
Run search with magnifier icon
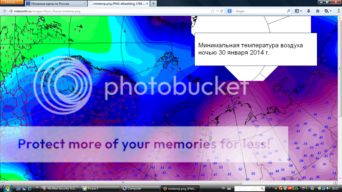tap(288, 11)
